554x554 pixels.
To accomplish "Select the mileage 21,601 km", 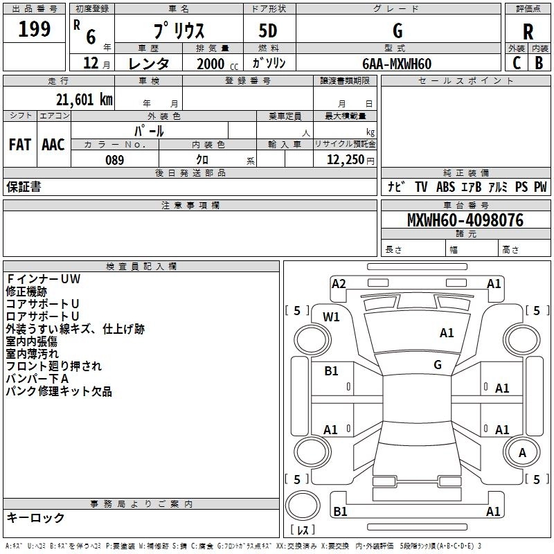I will [84, 99].
